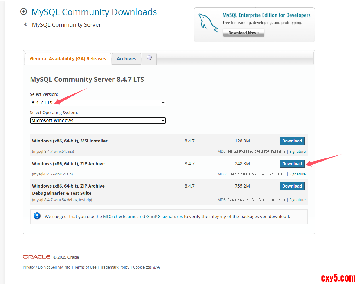Viewport: 357px width, 284px height.
Task: Click the download circle icon beside page title
Action: click(24, 11)
